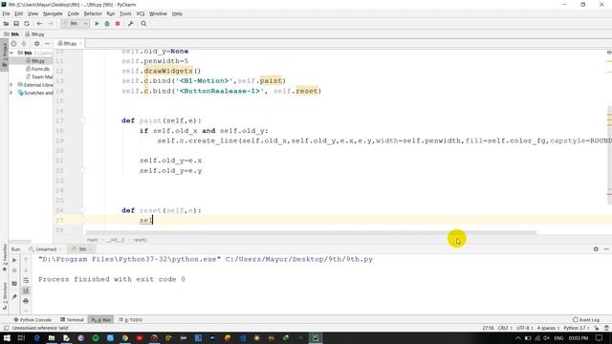Screen dimensions: 612x344
Task: Open the Tools menu
Action: pyautogui.click(x=125, y=13)
